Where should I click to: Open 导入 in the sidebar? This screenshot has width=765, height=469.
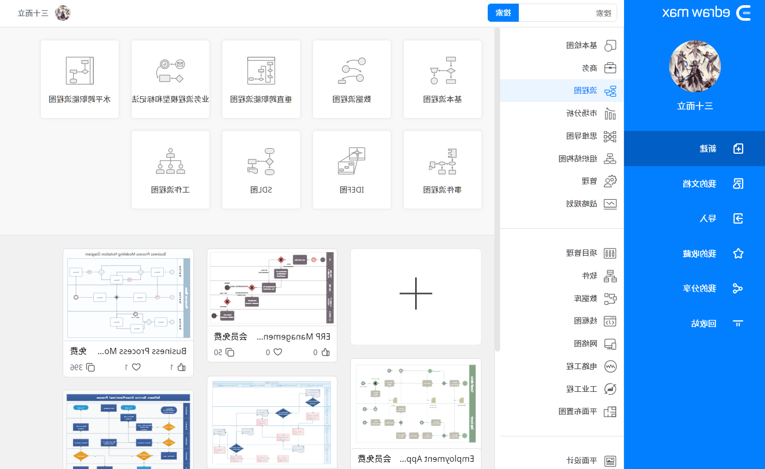[x=695, y=218]
